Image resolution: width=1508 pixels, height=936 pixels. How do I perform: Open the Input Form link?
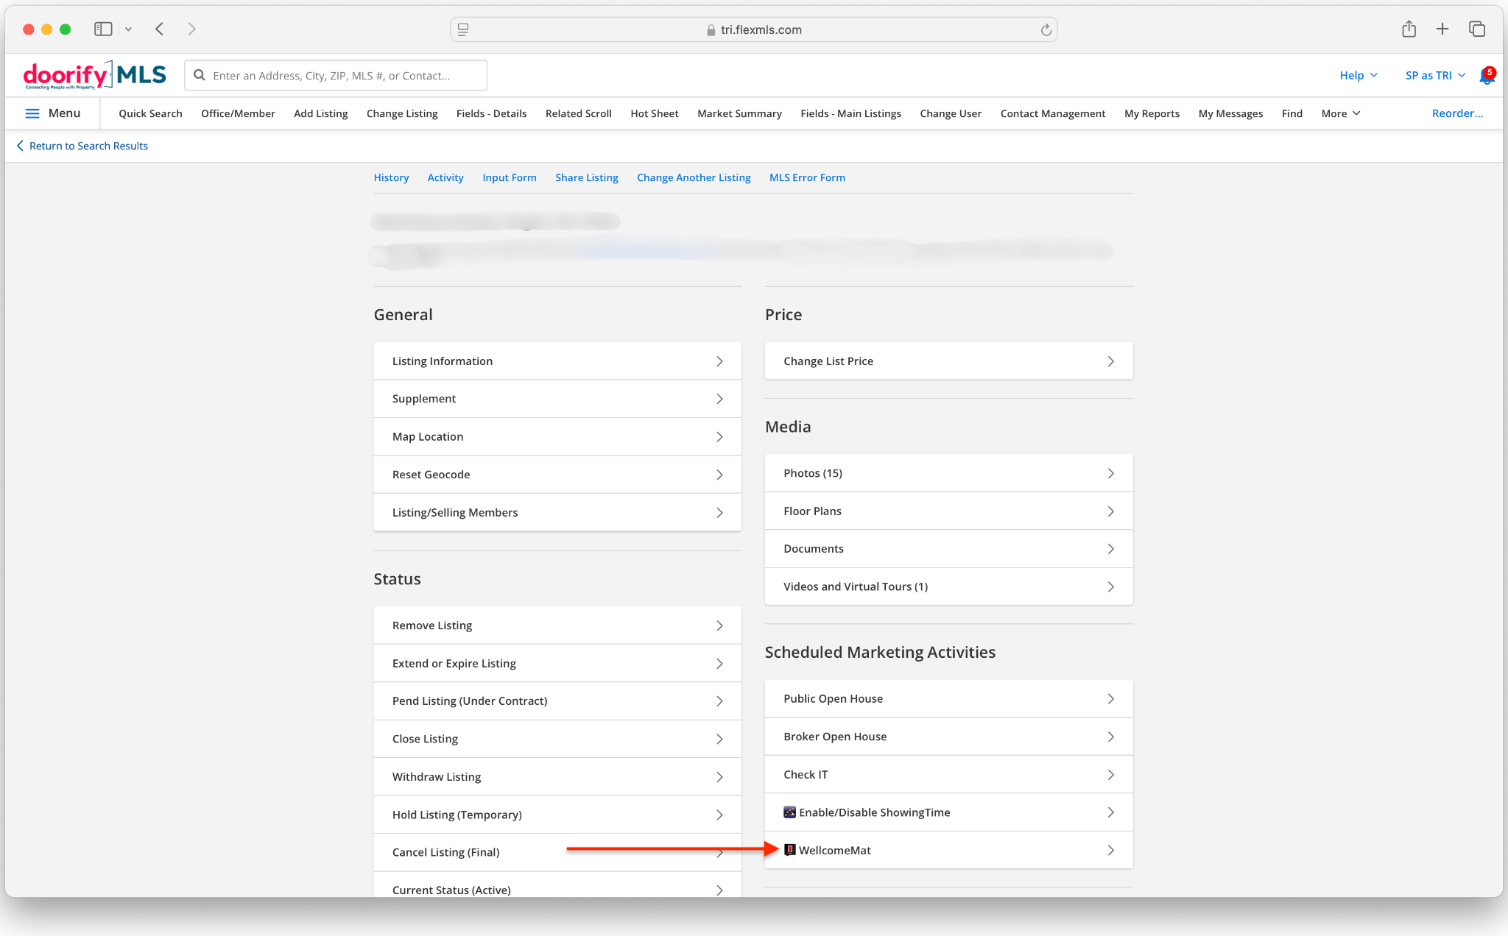coord(510,177)
